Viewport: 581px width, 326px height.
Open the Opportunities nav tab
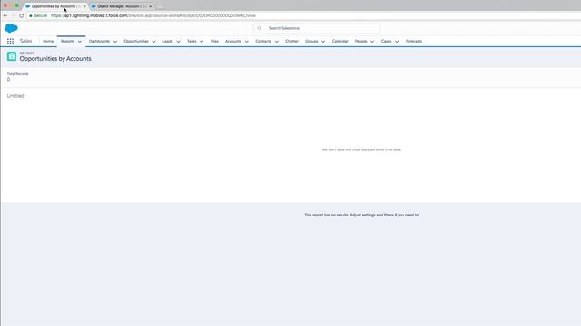coord(136,41)
